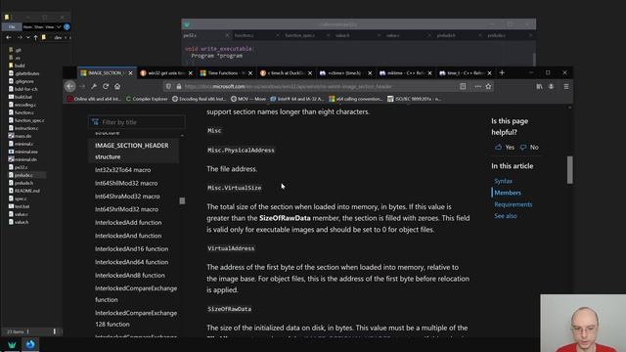
Task: Open a new browser tab with plus
Action: [502, 73]
